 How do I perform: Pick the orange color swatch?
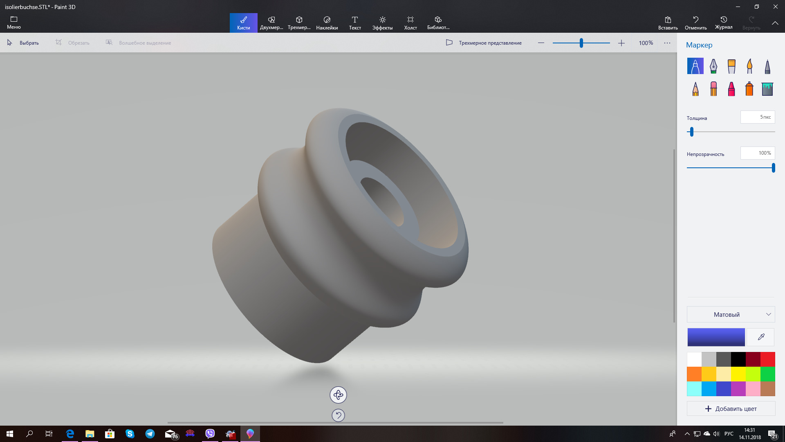pos(694,374)
